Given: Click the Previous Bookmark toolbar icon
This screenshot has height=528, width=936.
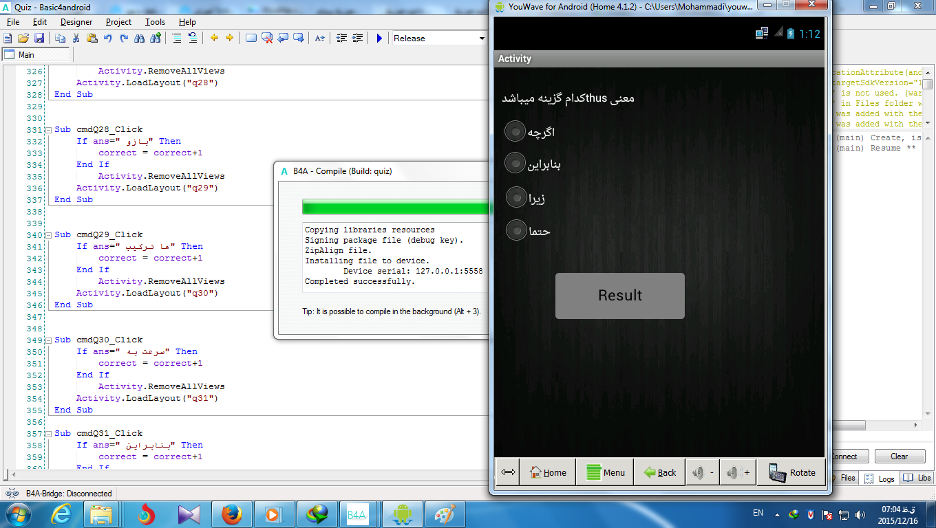Looking at the screenshot, I should coord(283,38).
